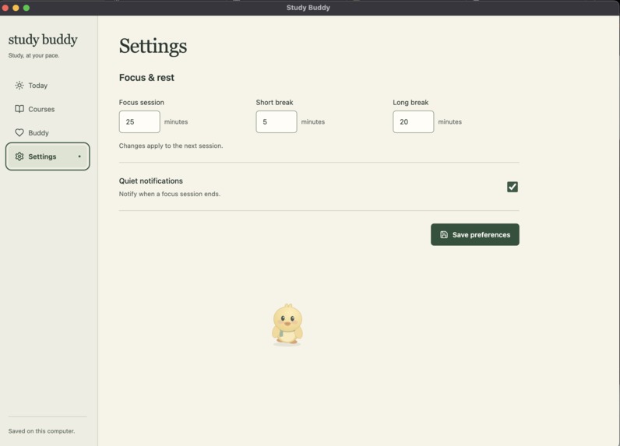Select the Settings nav item

[x=48, y=156]
